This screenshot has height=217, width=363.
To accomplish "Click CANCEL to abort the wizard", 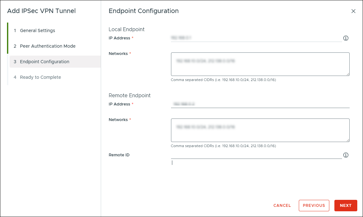I will [282, 206].
